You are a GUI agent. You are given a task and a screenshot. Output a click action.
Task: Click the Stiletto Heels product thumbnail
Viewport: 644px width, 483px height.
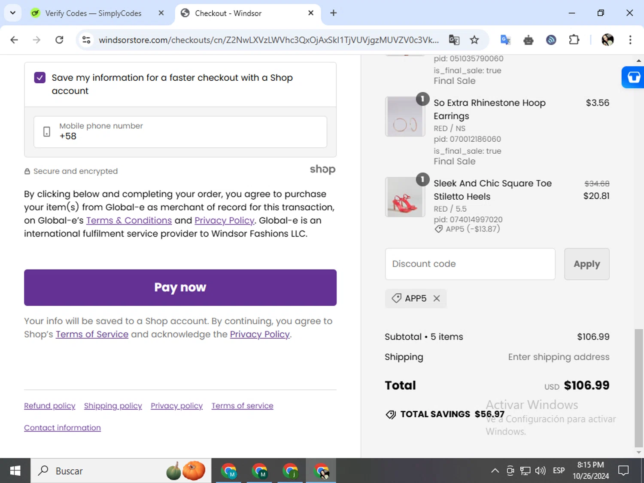click(405, 197)
